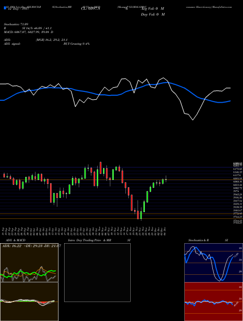
Task: Click the 6173.65 price axis label
Action: (x=238, y=169)
